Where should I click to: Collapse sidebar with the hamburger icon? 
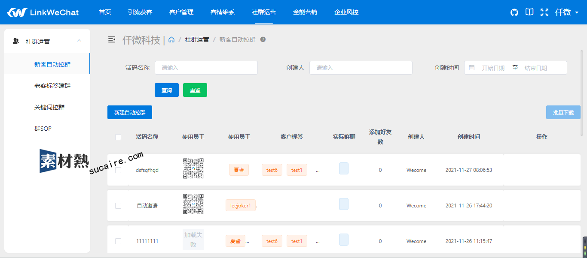112,39
